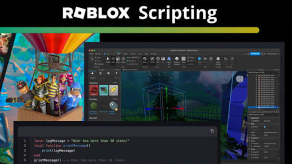Pick the Rotate tool in Studio ribbon

[x=123, y=60]
